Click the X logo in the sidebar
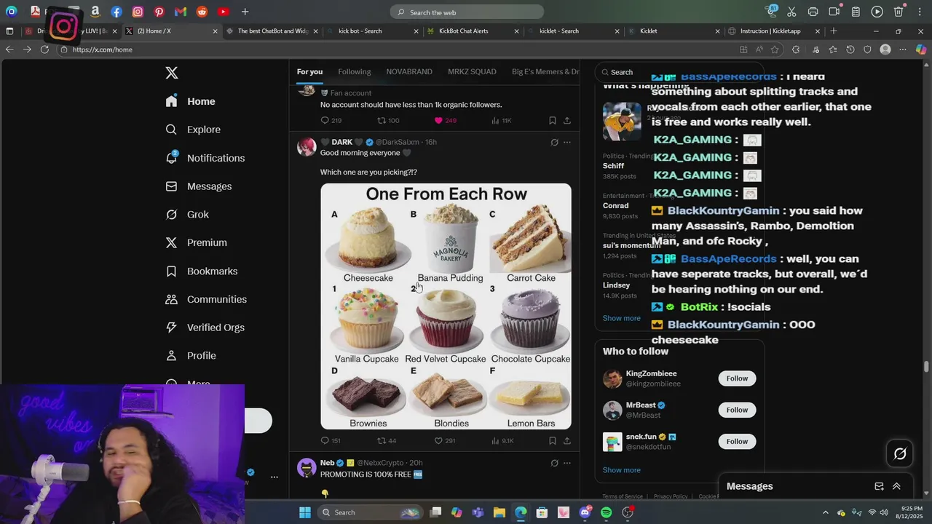The width and height of the screenshot is (932, 524). point(172,73)
